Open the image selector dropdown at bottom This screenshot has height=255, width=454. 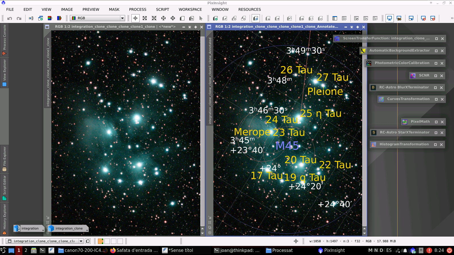[81, 241]
